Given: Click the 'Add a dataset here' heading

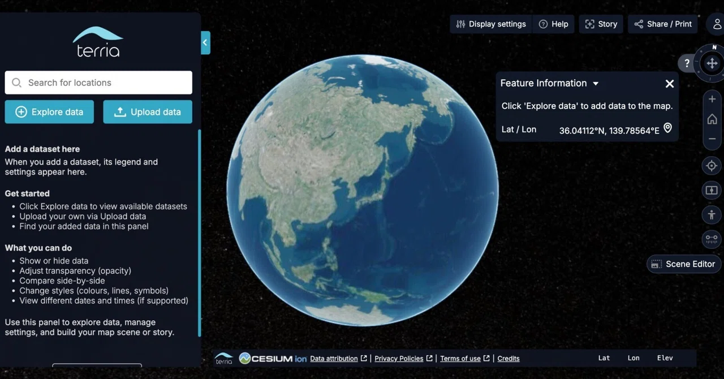Looking at the screenshot, I should coord(42,149).
